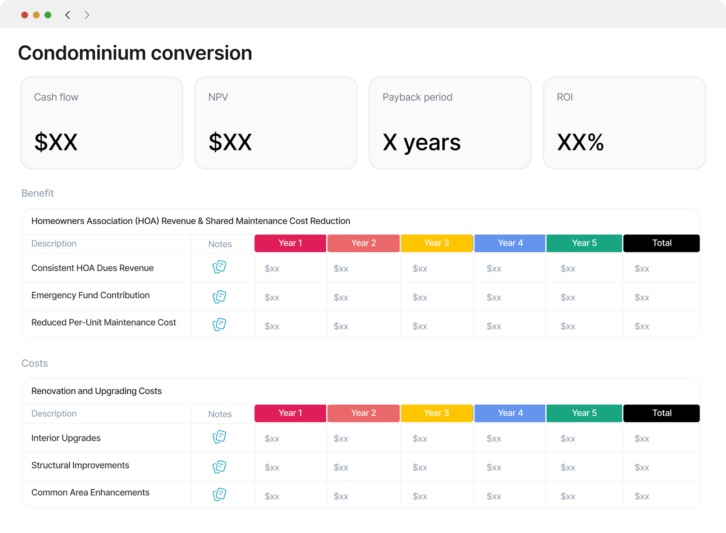Go back with the left arrow
The width and height of the screenshot is (726, 533).
tap(68, 15)
